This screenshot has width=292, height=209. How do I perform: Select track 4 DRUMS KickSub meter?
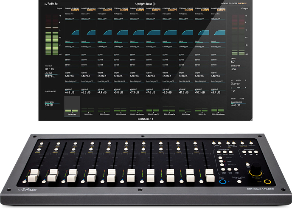(x=121, y=111)
